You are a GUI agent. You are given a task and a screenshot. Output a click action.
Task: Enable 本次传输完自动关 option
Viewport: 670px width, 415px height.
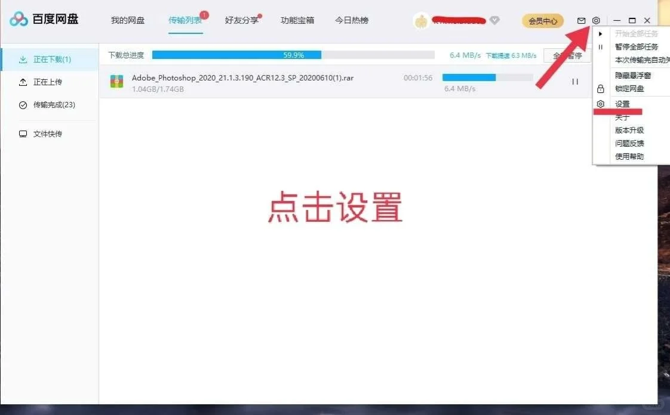(x=635, y=60)
